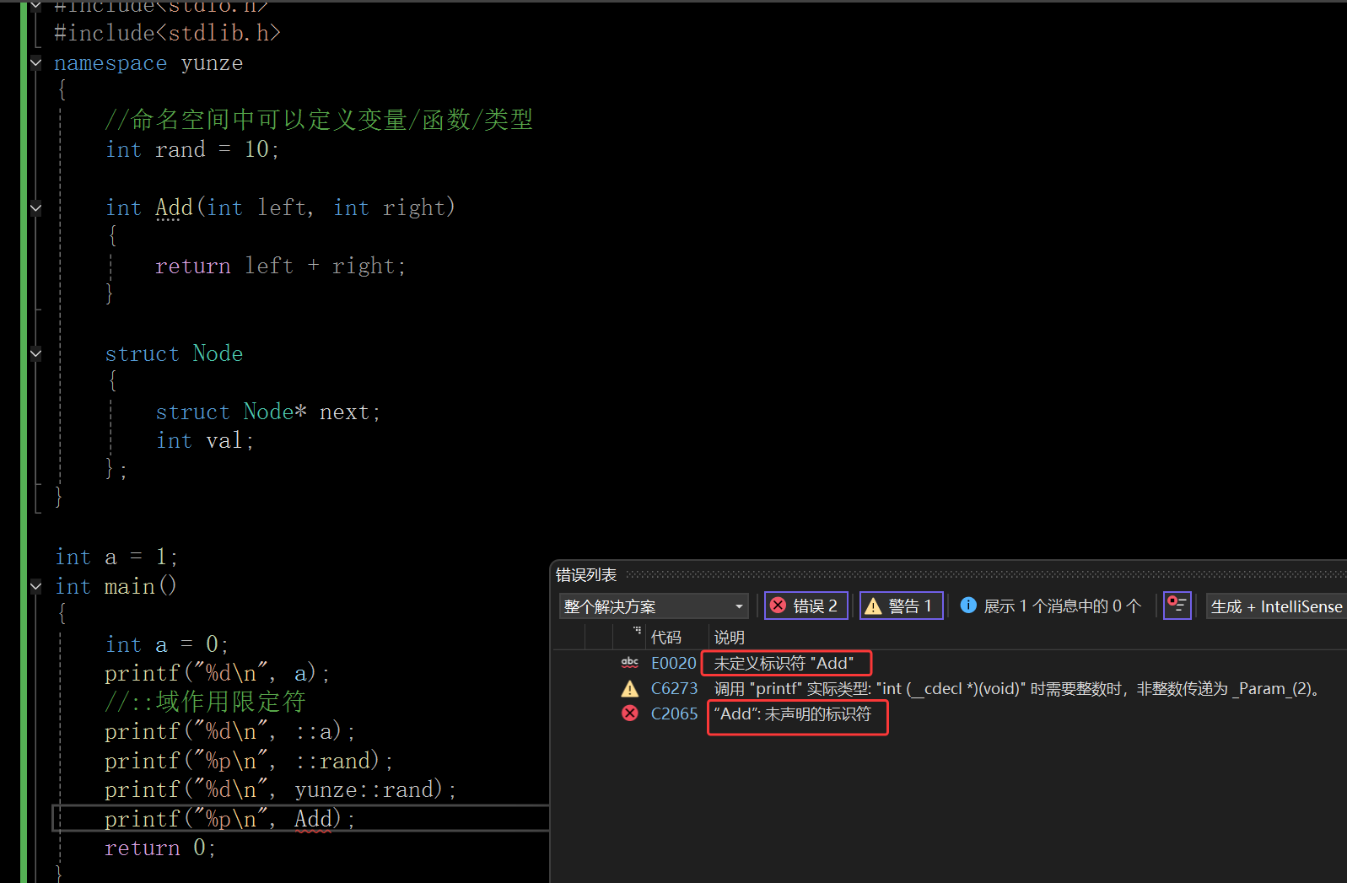Open warning code link C6273
The image size is (1347, 883).
(x=674, y=689)
